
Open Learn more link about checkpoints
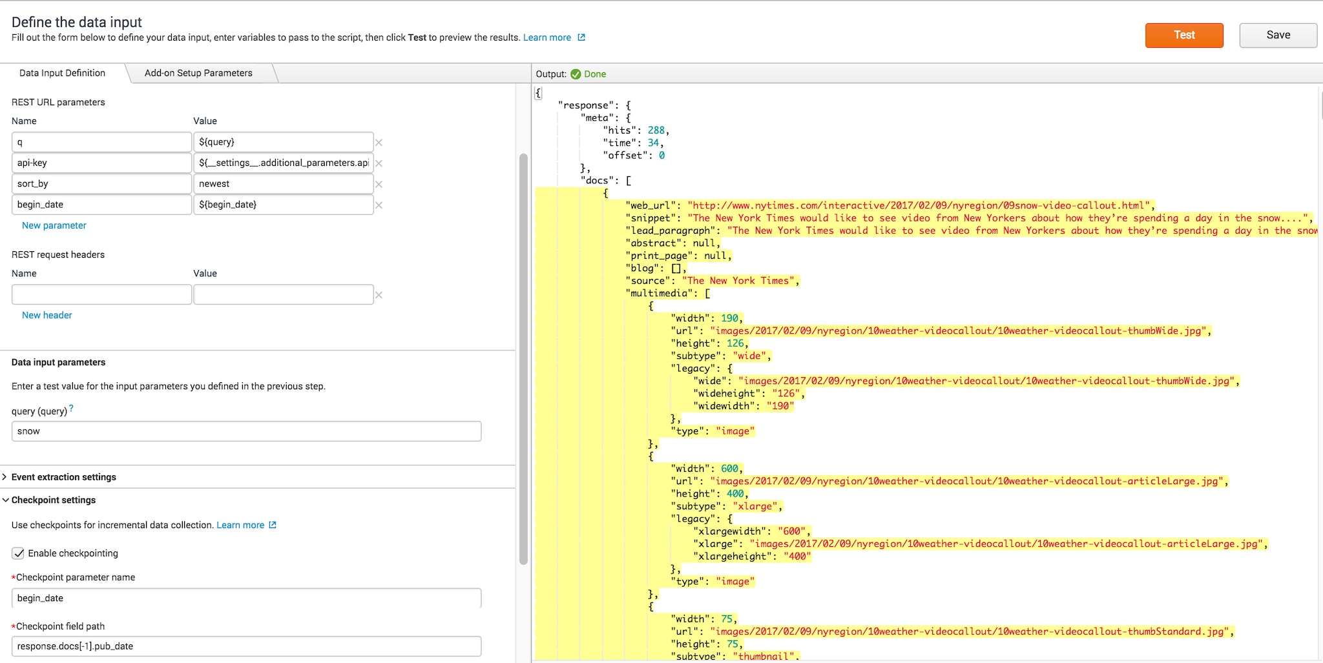pos(240,525)
